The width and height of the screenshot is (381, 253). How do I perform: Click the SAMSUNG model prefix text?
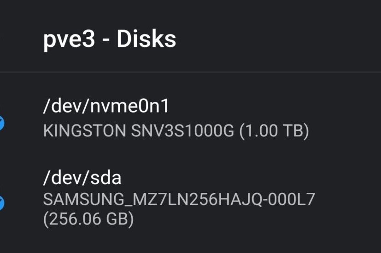click(x=85, y=199)
